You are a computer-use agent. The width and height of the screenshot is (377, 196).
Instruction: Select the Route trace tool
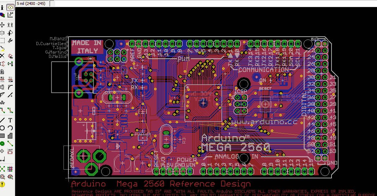point(2,110)
